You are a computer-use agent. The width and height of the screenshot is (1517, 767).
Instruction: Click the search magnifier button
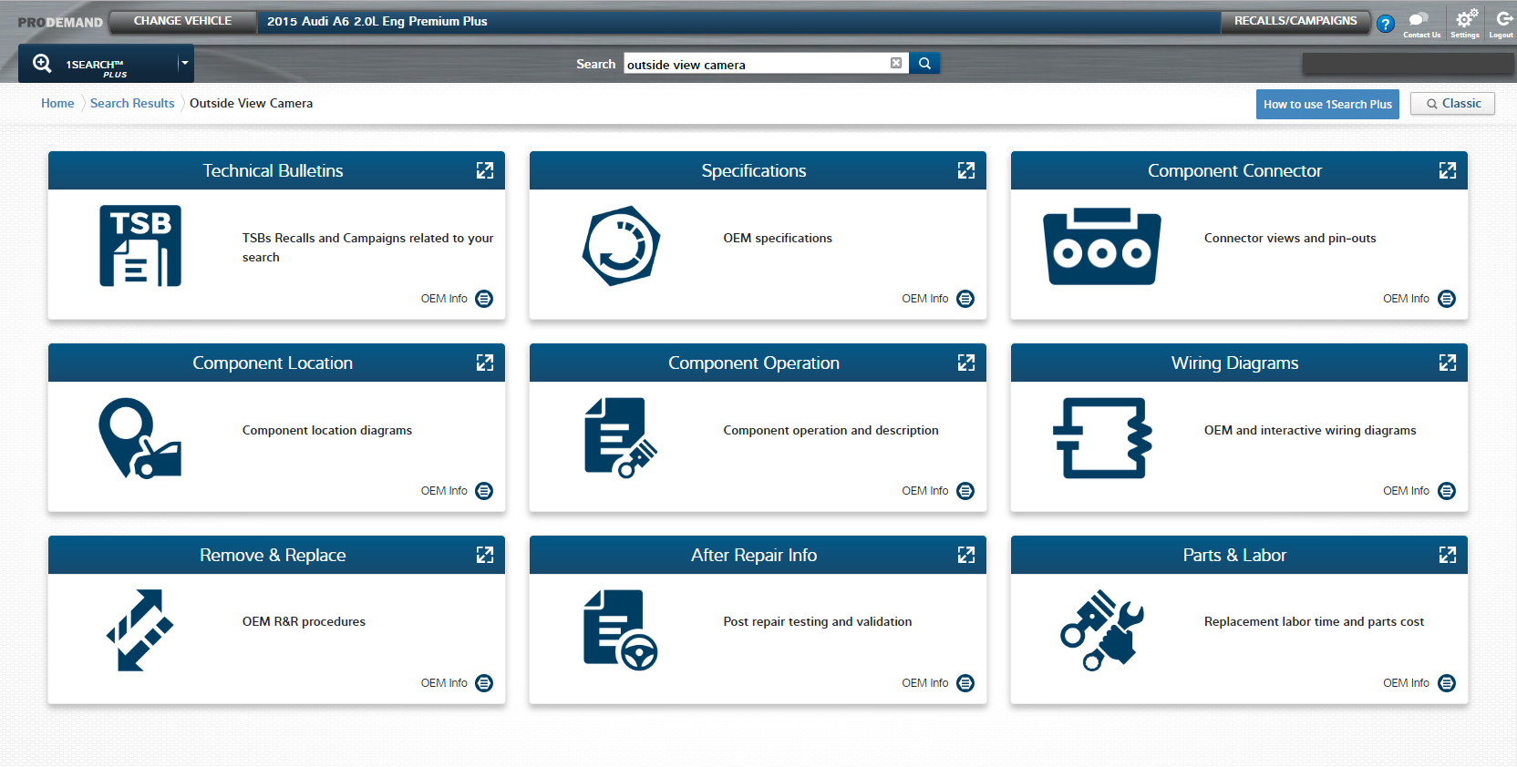[x=924, y=64]
